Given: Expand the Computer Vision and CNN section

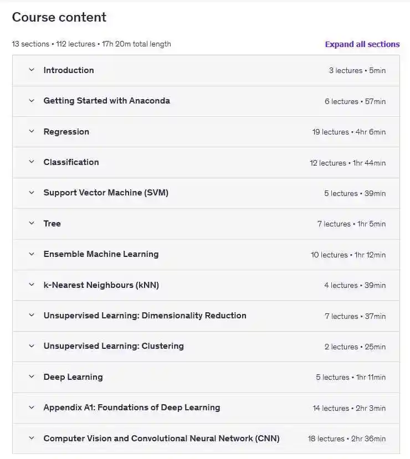Looking at the screenshot, I should (161, 439).
